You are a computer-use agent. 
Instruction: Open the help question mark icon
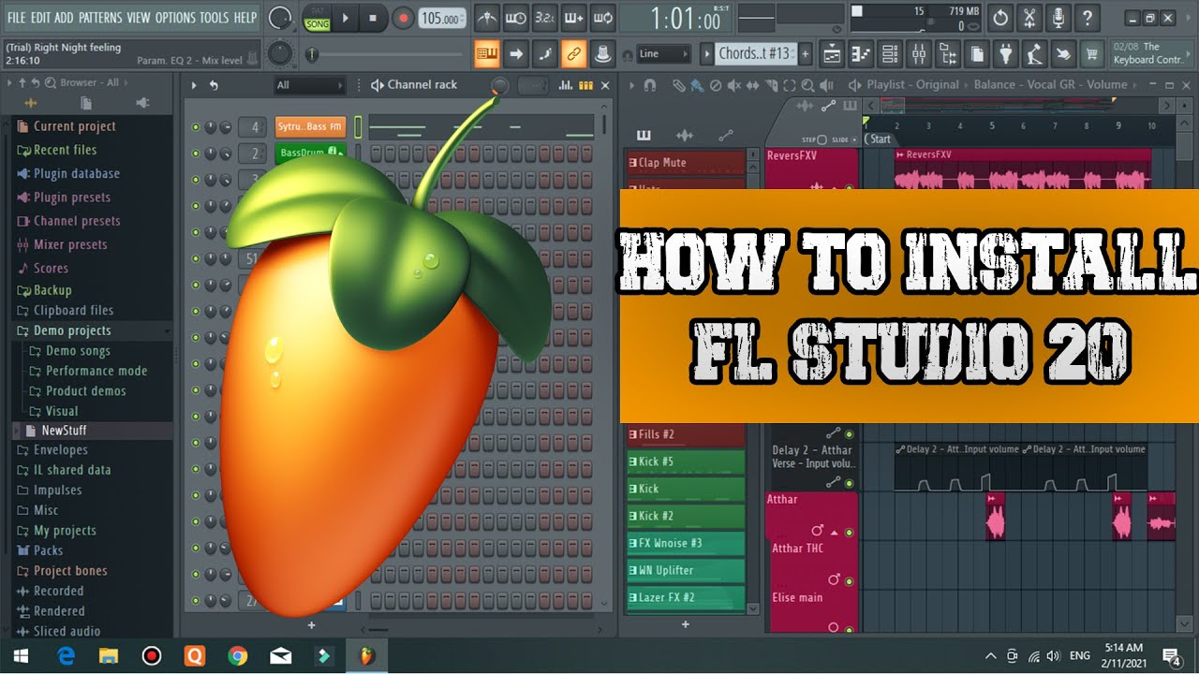[1087, 18]
